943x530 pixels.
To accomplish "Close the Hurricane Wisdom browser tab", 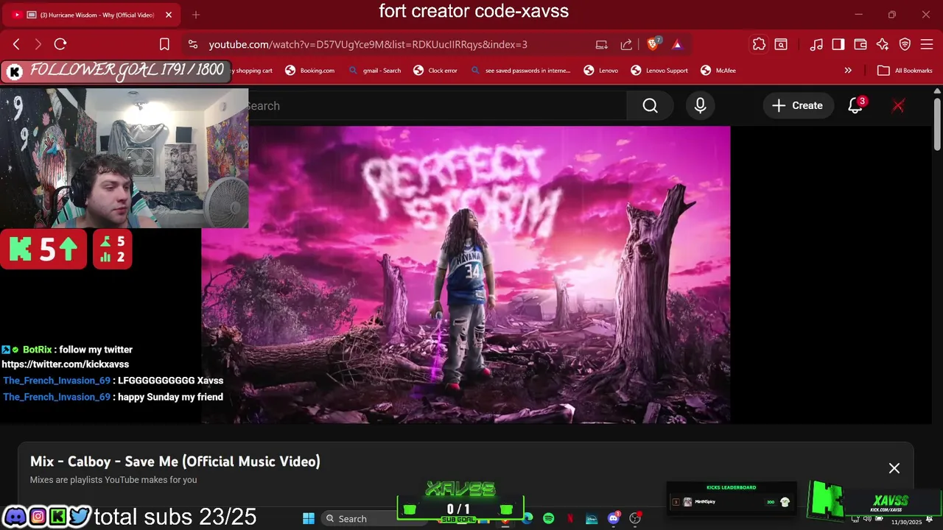I will point(168,15).
